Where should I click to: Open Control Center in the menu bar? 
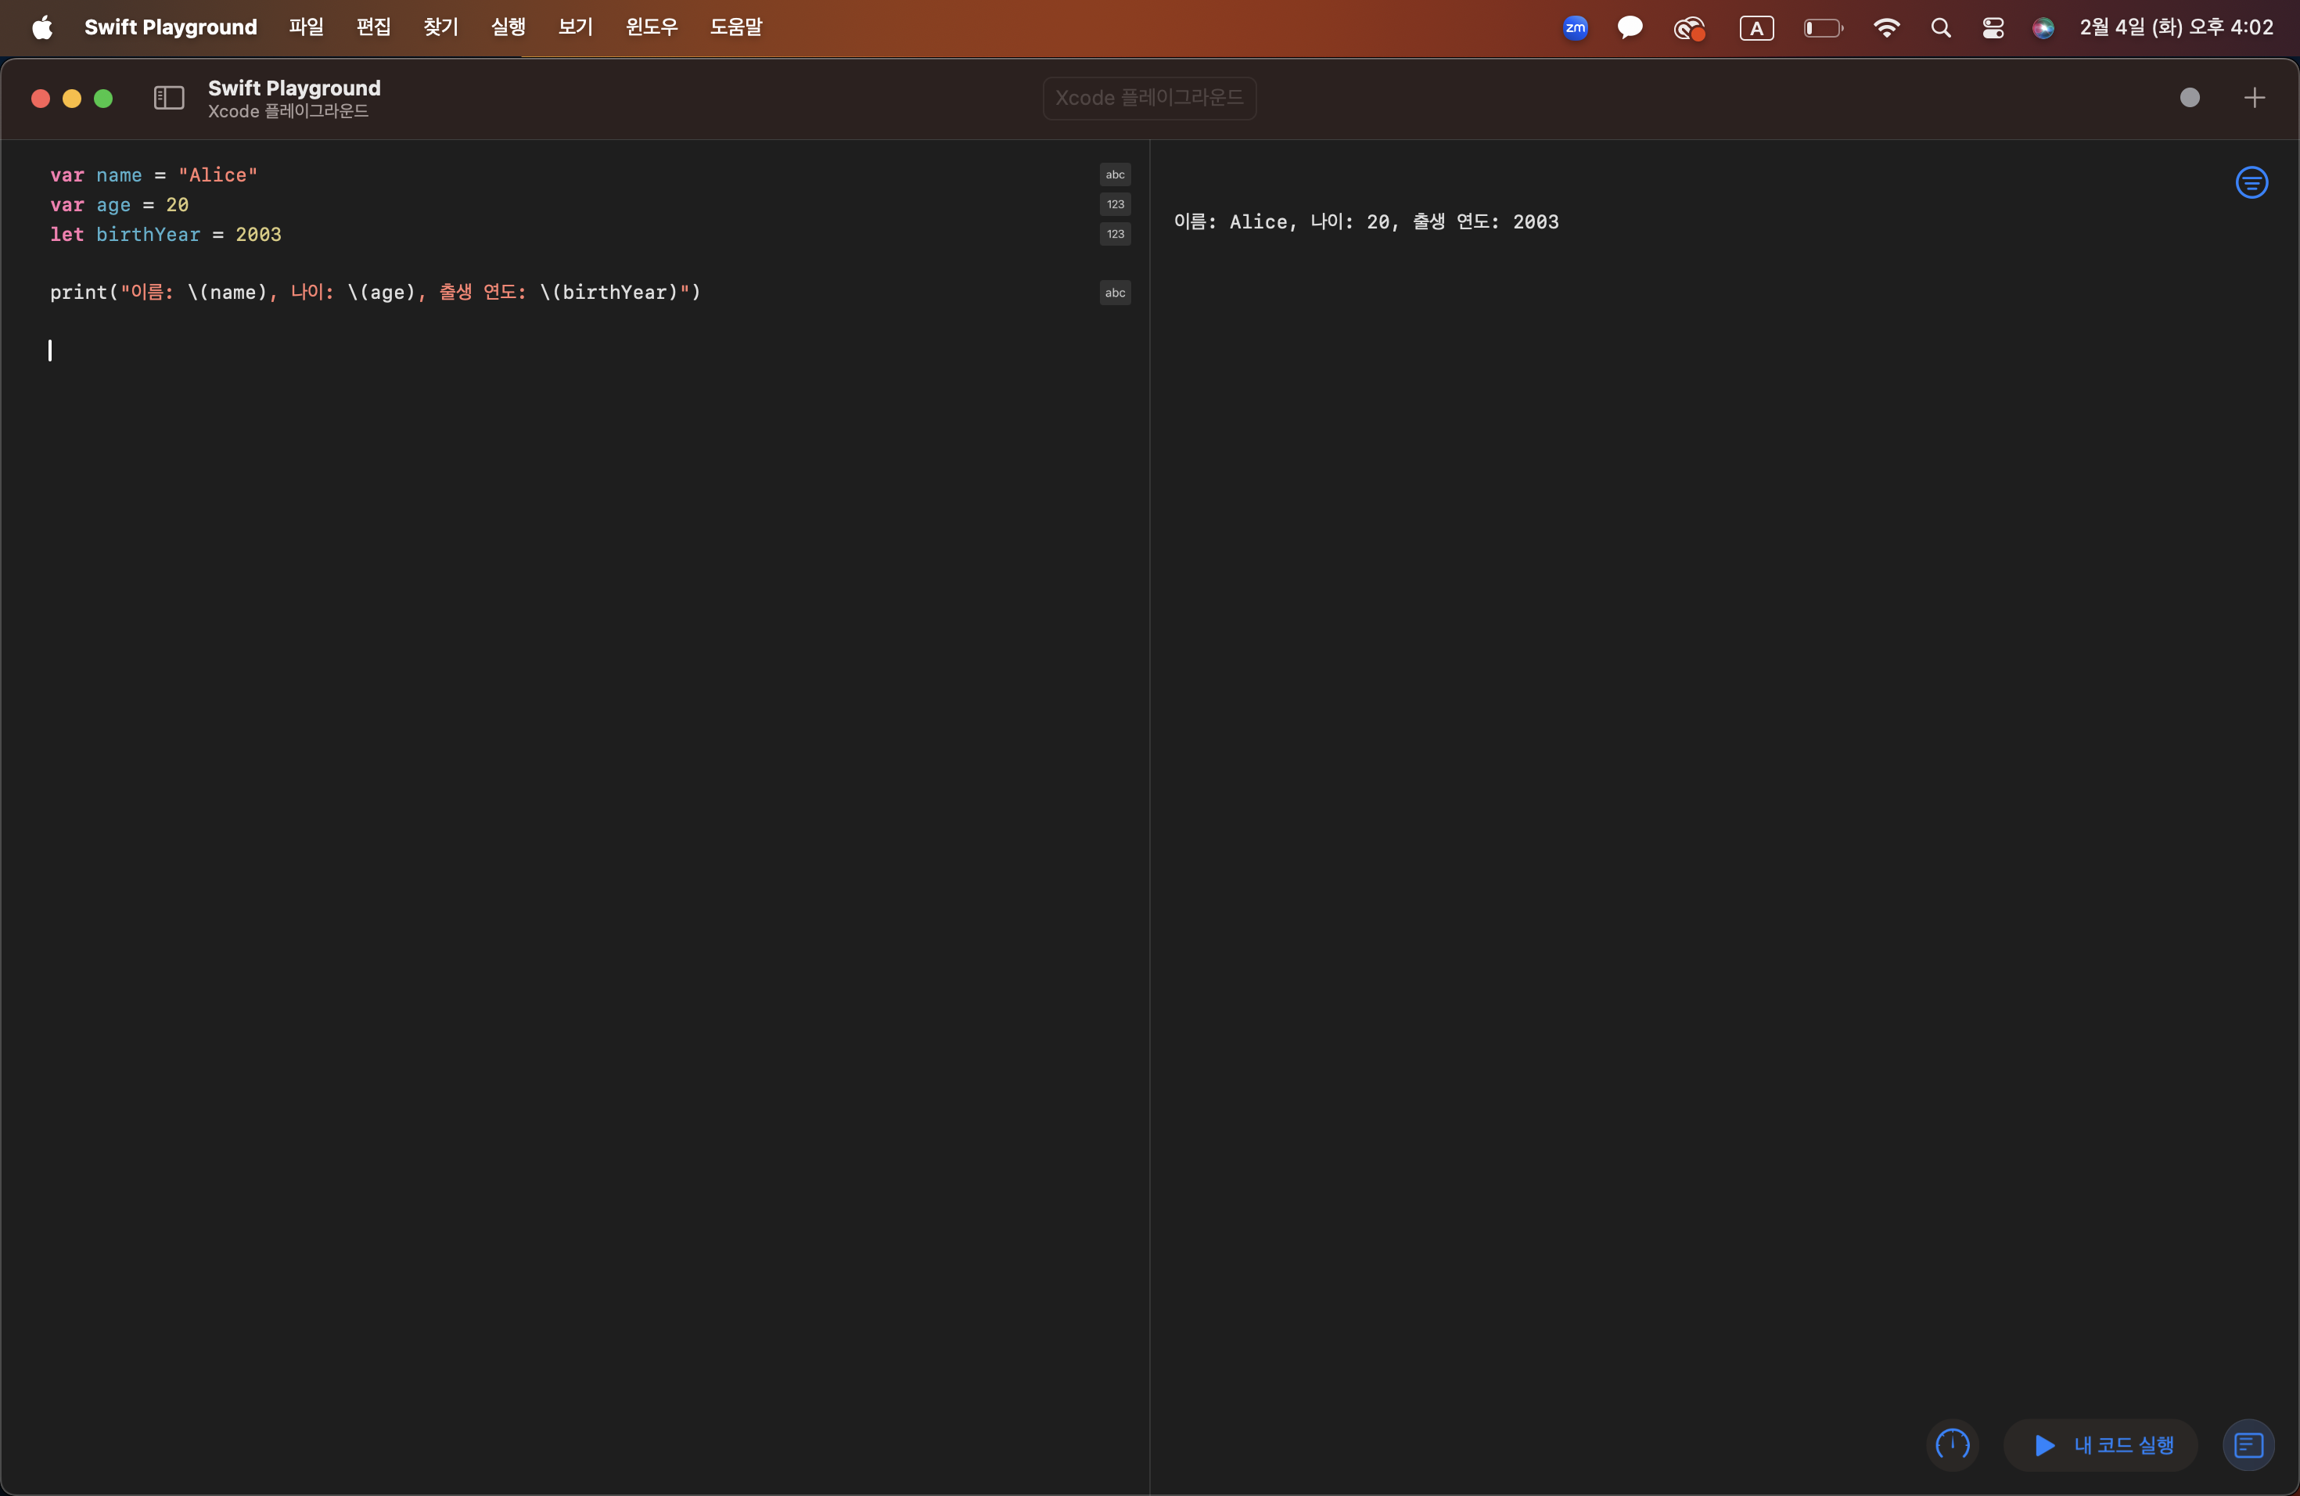tap(1992, 28)
